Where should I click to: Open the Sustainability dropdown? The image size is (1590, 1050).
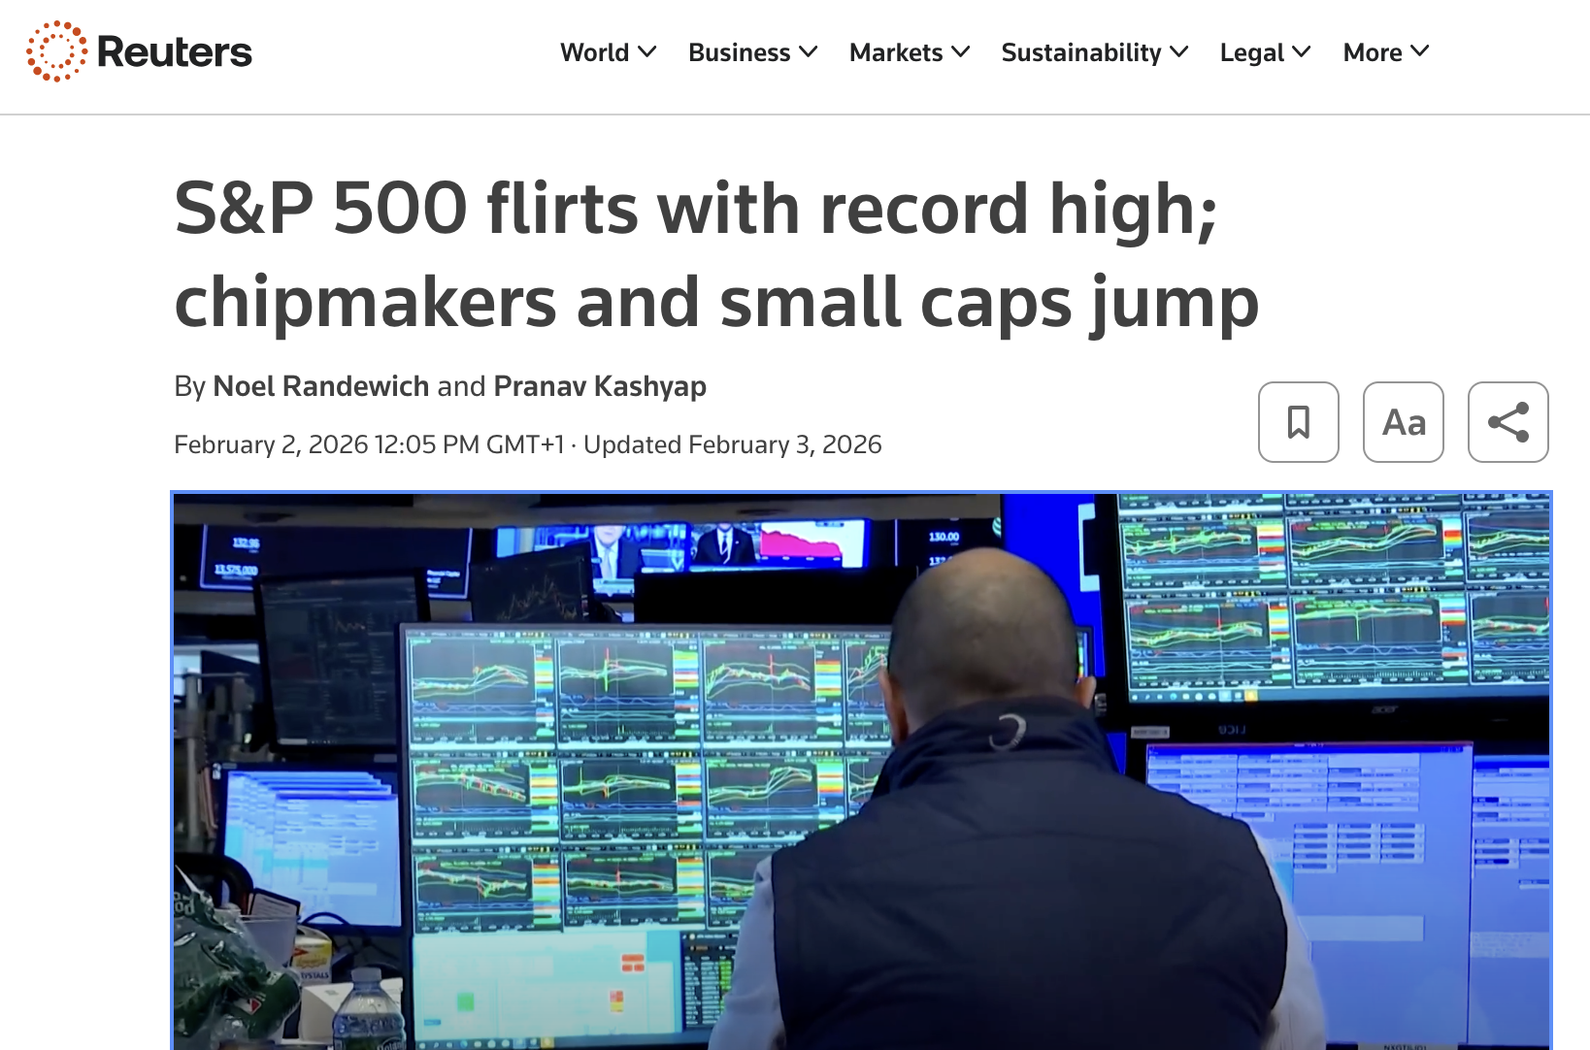click(1095, 52)
